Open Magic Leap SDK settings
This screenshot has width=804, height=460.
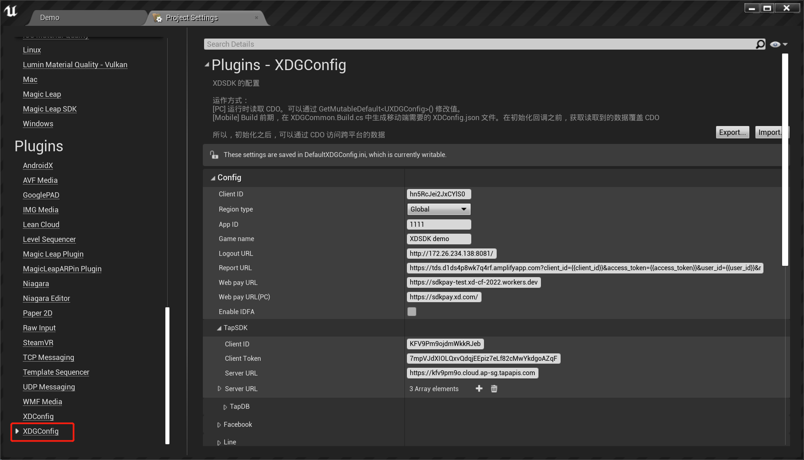coord(50,109)
